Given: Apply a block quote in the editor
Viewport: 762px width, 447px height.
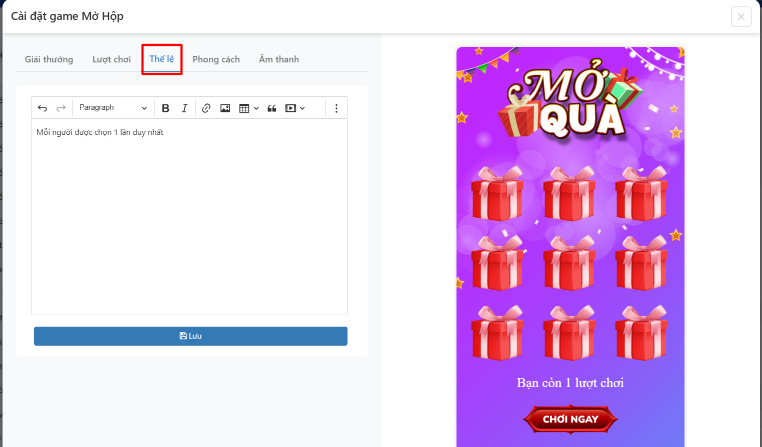Looking at the screenshot, I should 271,107.
